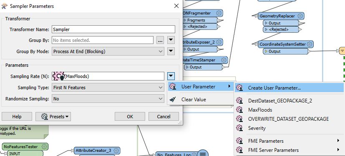The width and height of the screenshot is (345, 156).
Task: Click the user parameter gear icon in Sampling Rate field
Action: tap(58, 76)
